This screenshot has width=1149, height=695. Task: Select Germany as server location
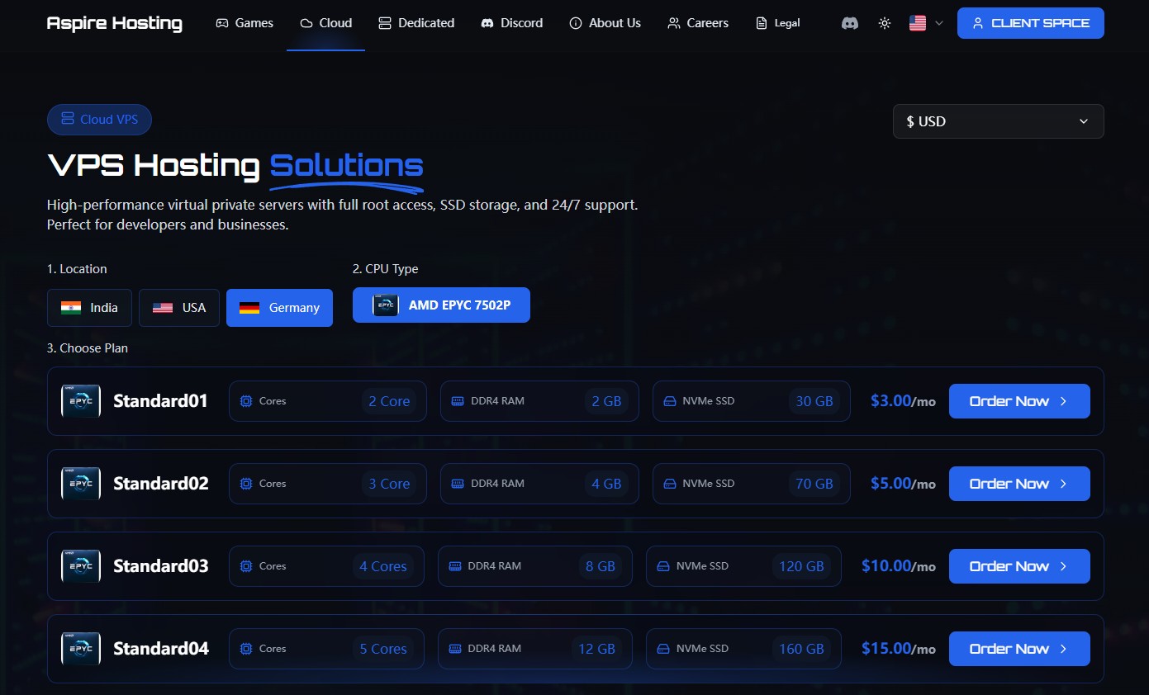click(x=279, y=308)
